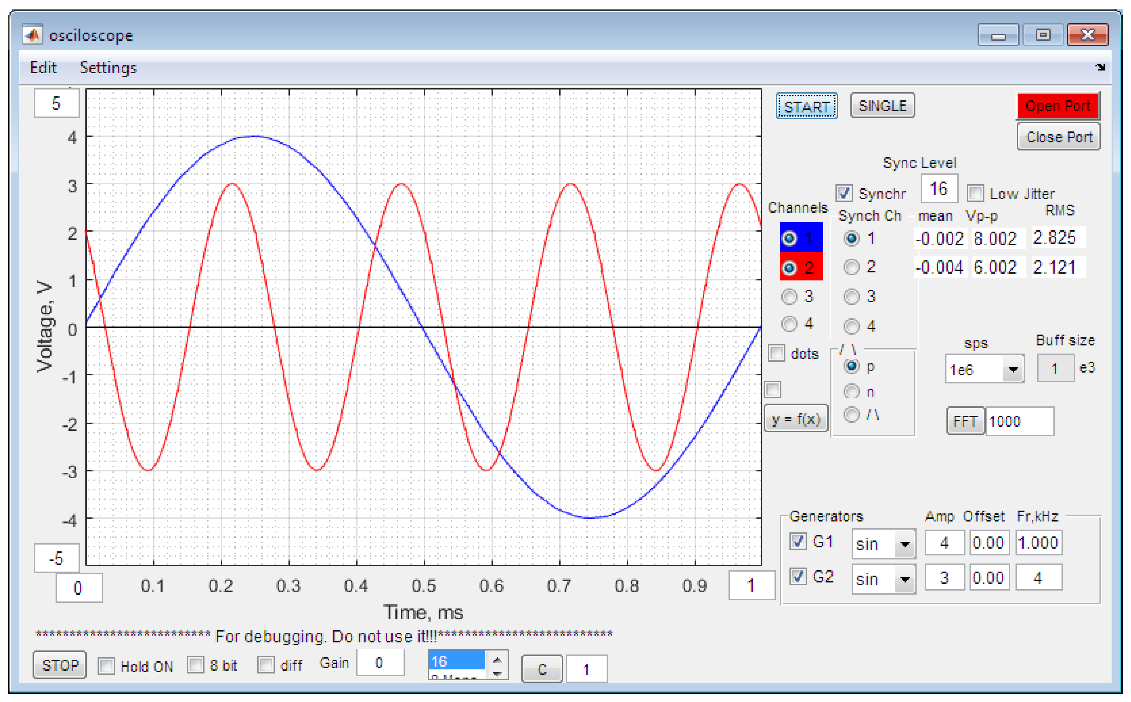Click the FFT button
1131x702 pixels.
tap(965, 421)
